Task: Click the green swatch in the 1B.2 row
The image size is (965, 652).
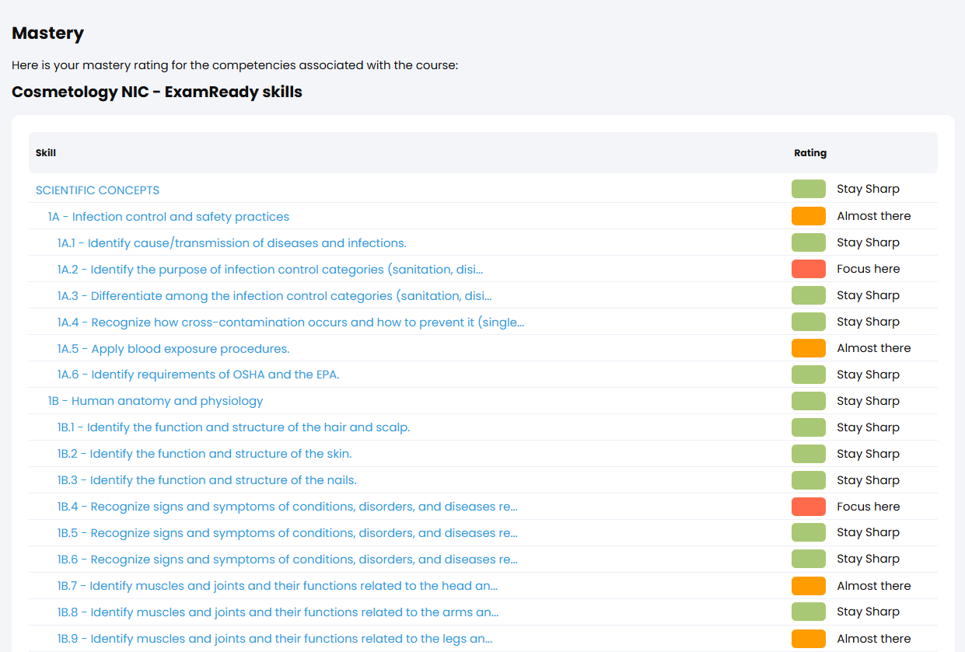Action: 809,454
